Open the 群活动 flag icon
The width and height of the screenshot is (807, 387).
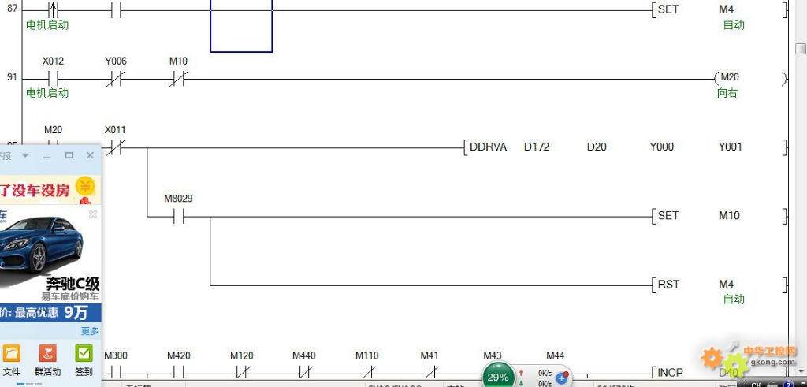47,354
